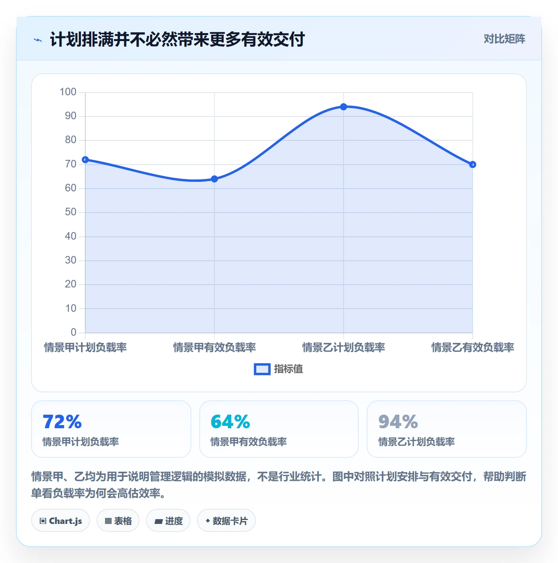
Task: Click the data point for 情景乙有效负载率
Action: (x=473, y=165)
